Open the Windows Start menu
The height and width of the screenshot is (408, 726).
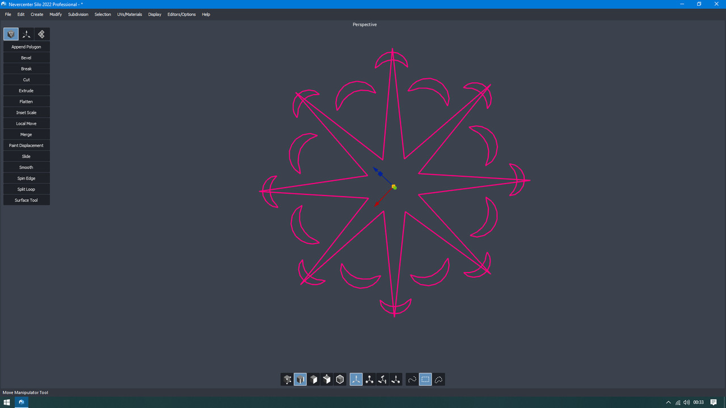[7, 402]
